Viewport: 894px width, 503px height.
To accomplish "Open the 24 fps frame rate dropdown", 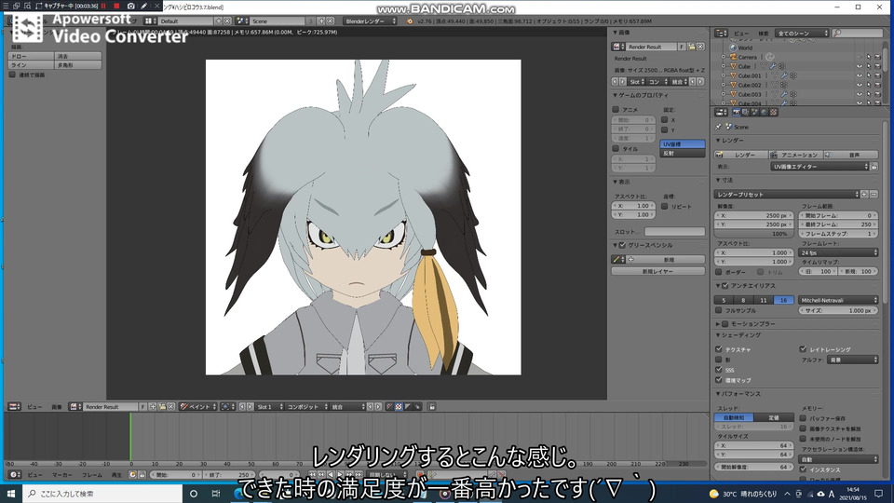I will [x=838, y=252].
